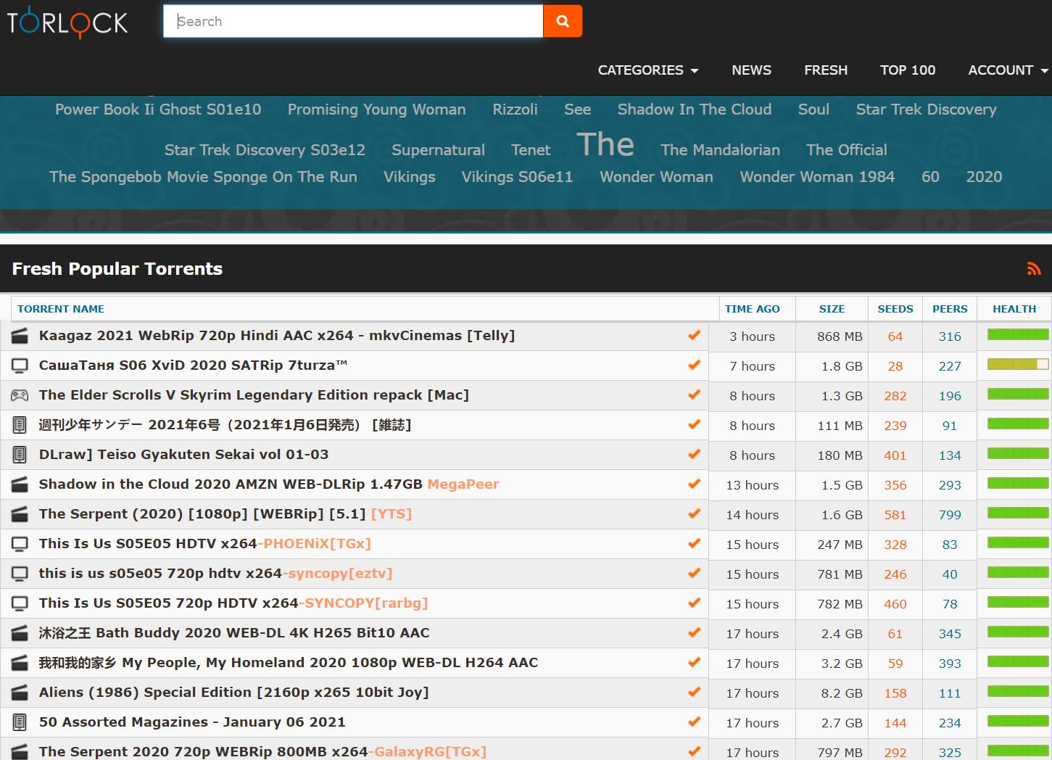The width and height of the screenshot is (1052, 760).
Task: Click the movie icon beside Kaagaz 2021 WebRip
Action: point(20,336)
